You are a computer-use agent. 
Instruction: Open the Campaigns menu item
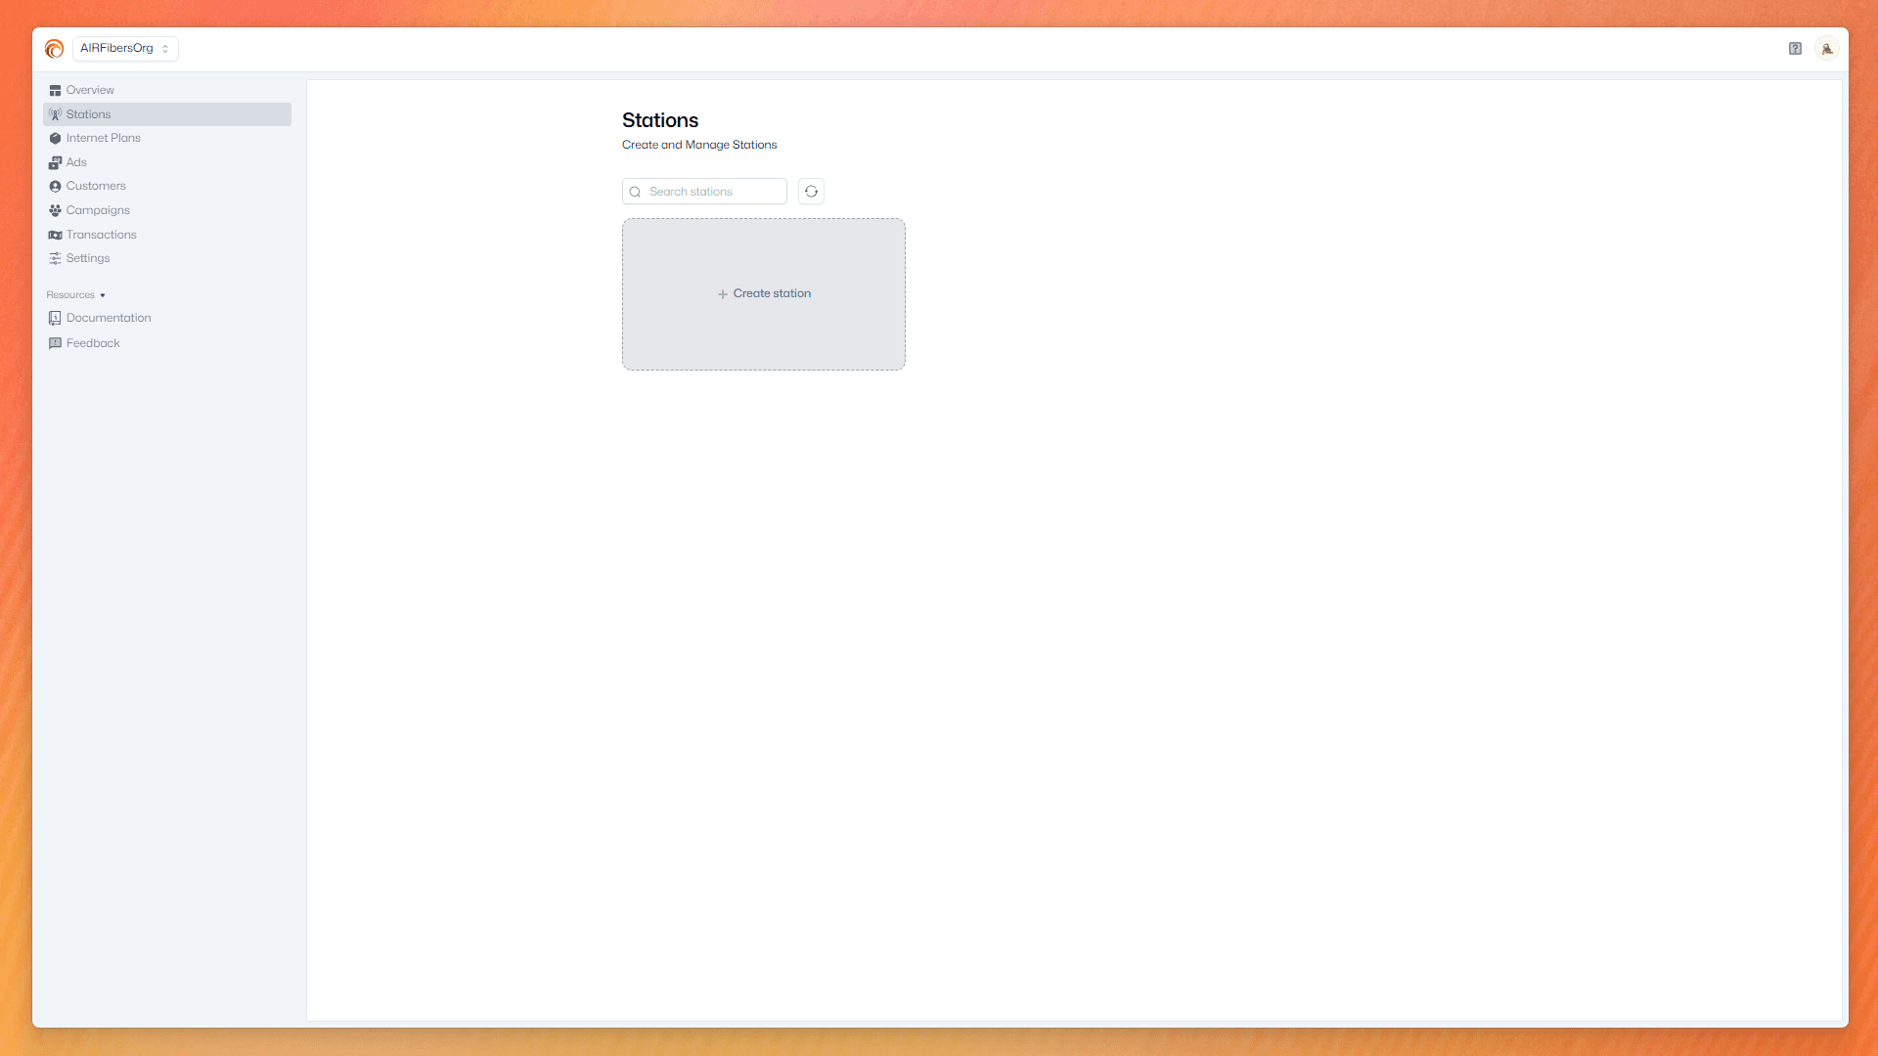coord(98,210)
